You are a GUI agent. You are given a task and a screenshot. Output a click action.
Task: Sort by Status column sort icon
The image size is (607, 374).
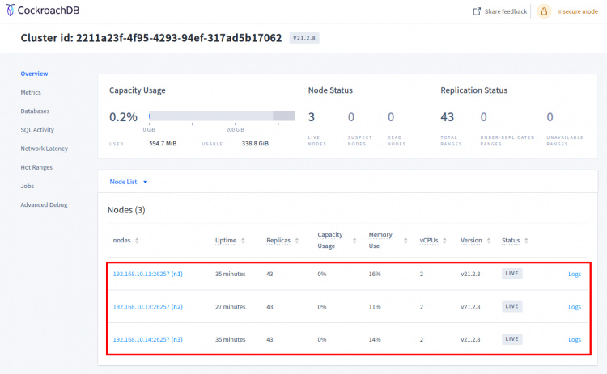527,241
